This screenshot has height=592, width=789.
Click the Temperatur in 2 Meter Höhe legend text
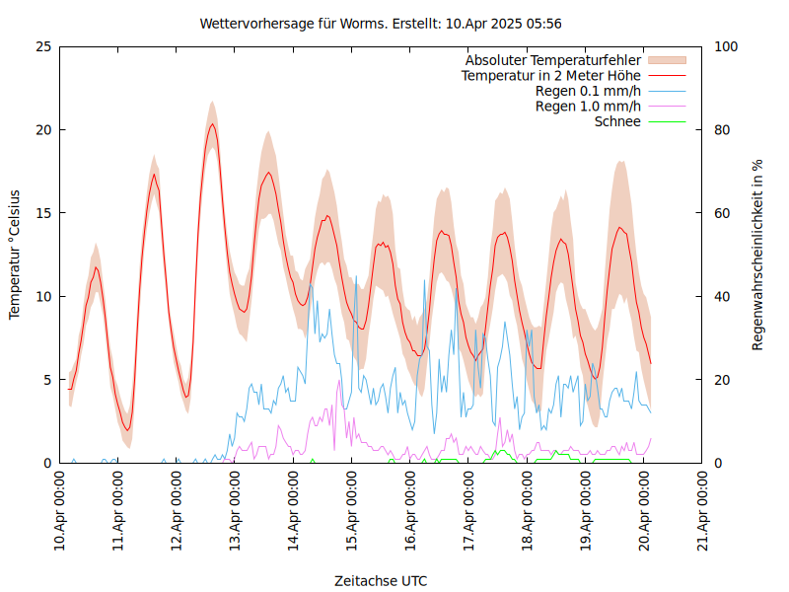pos(551,76)
